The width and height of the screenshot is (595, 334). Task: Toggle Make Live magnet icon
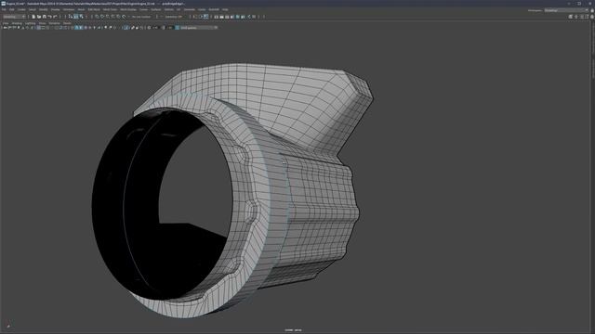pyautogui.click(x=124, y=17)
